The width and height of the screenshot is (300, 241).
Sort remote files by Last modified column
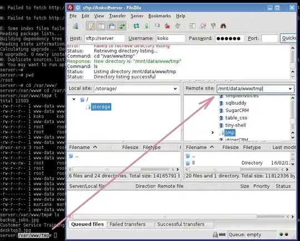[284, 147]
